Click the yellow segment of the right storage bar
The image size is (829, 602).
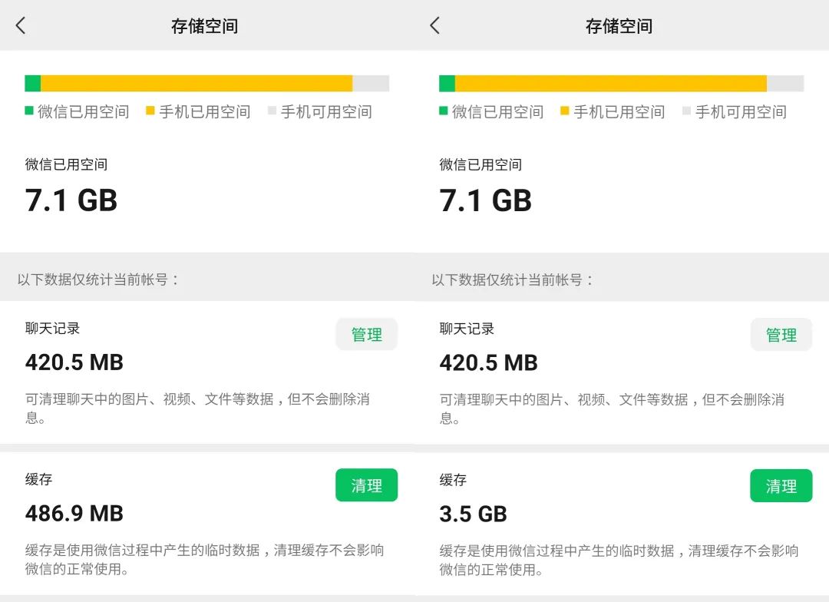click(610, 83)
